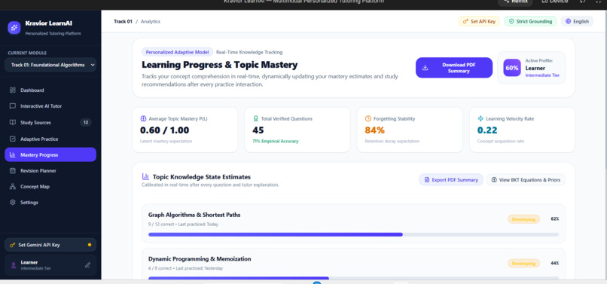This screenshot has width=607, height=284.
Task: Click the 45 verified questions count
Action: 258,130
